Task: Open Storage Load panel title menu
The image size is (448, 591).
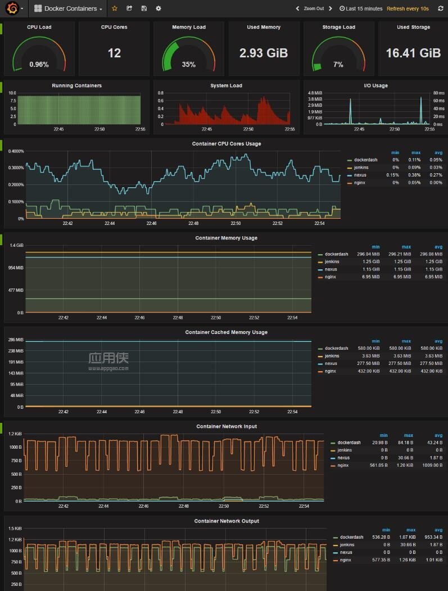Action: (339, 27)
